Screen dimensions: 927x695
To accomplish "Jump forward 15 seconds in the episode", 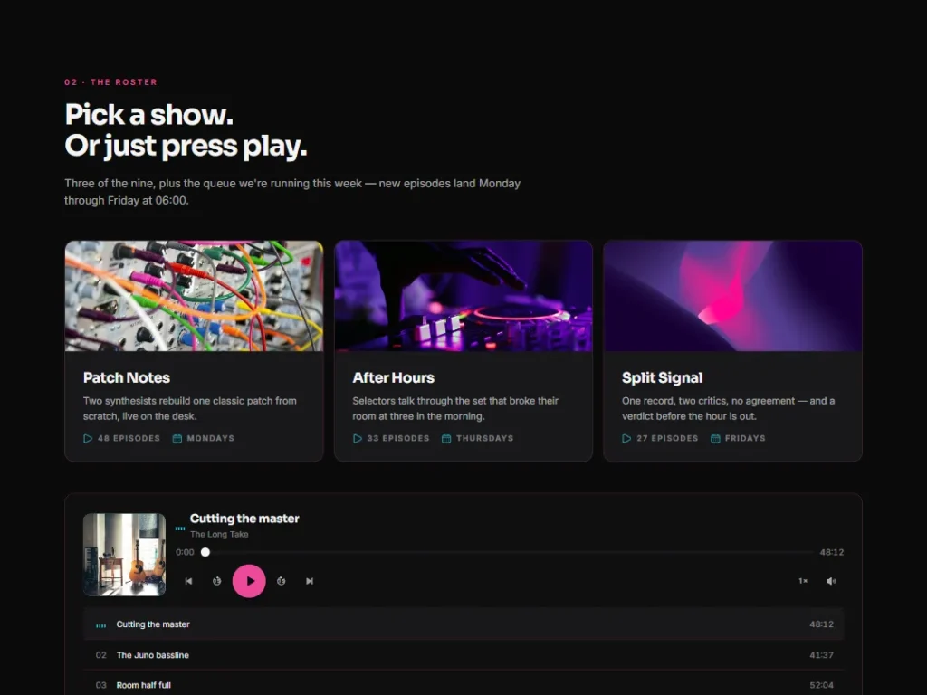I will 282,581.
